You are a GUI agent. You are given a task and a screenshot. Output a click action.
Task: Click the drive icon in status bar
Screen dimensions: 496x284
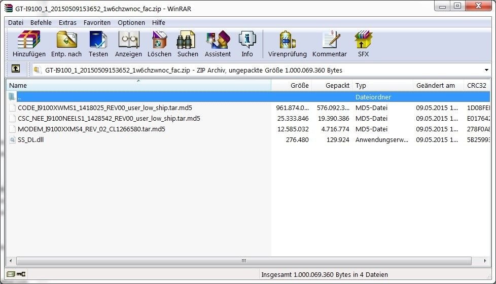click(x=11, y=274)
